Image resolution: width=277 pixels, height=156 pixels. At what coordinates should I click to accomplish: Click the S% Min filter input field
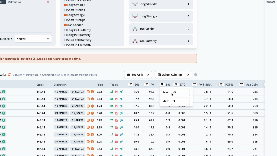(180, 92)
